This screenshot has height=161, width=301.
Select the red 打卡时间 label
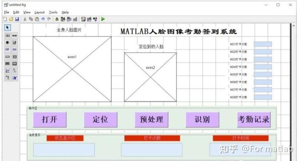pos(240,138)
